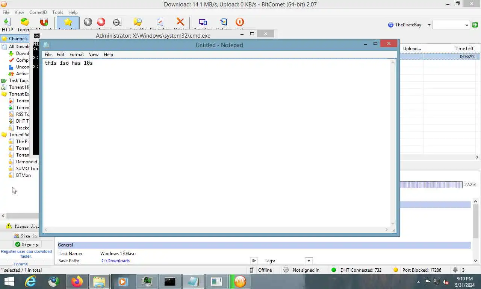Screen dimensions: 481x289
Task: Click the download progress bar at 27.2%
Action: click(431, 185)
